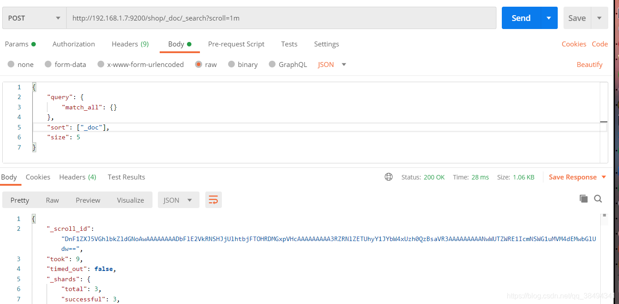
Task: Click the sort line in the request body
Action: click(x=78, y=127)
